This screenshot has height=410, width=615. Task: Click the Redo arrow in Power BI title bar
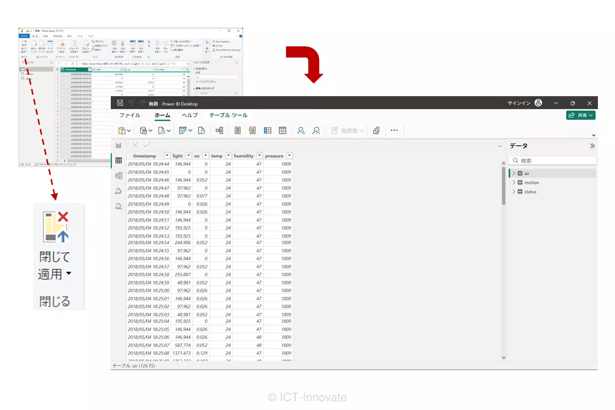click(143, 103)
